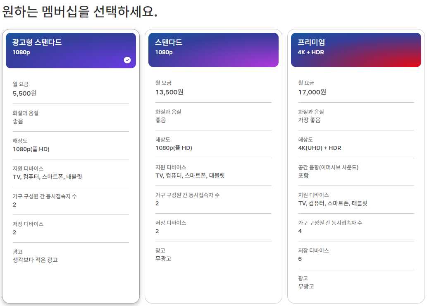Select the 프리미엄 membership card
Screen dimensions: 427x306
[356, 166]
